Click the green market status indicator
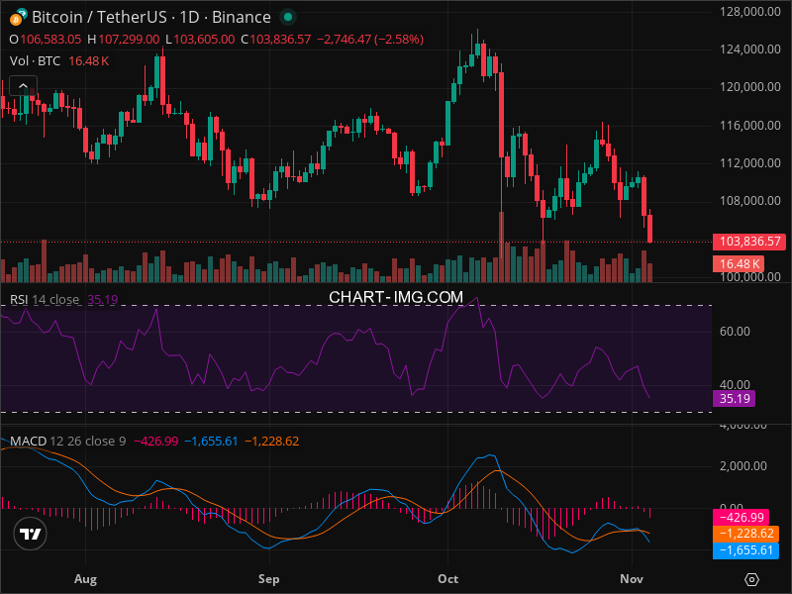This screenshot has width=792, height=594. pos(287,18)
